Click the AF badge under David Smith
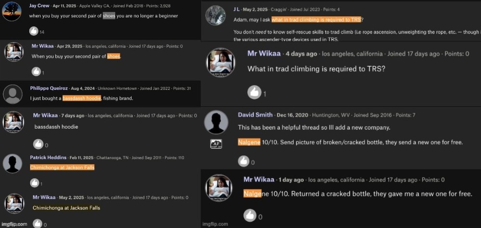This screenshot has width=481, height=228. (x=216, y=144)
